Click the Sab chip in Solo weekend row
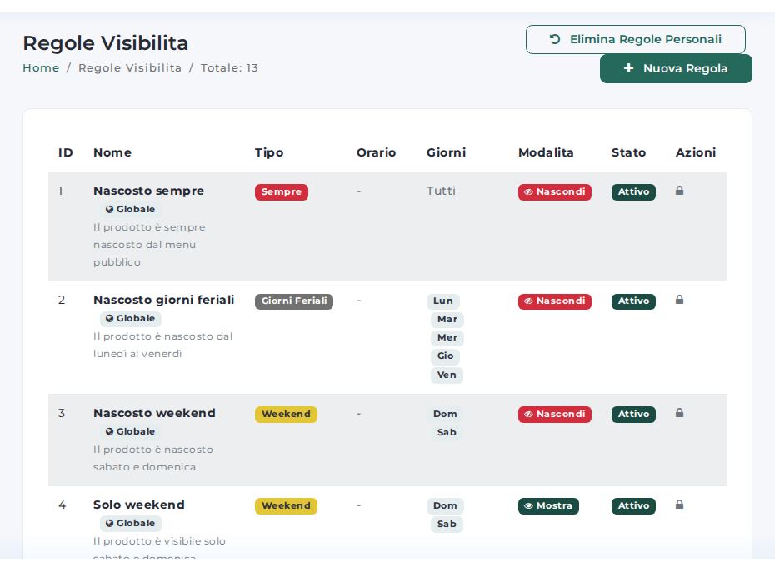The width and height of the screenshot is (775, 562). tap(447, 525)
